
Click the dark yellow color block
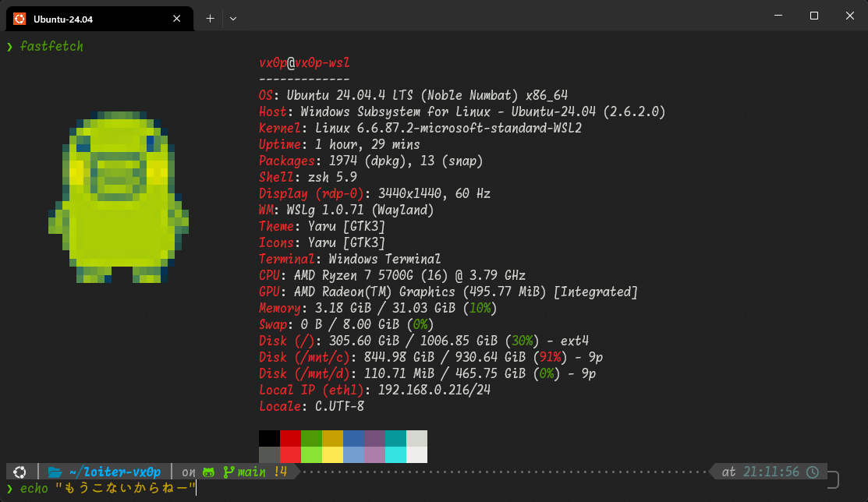333,438
